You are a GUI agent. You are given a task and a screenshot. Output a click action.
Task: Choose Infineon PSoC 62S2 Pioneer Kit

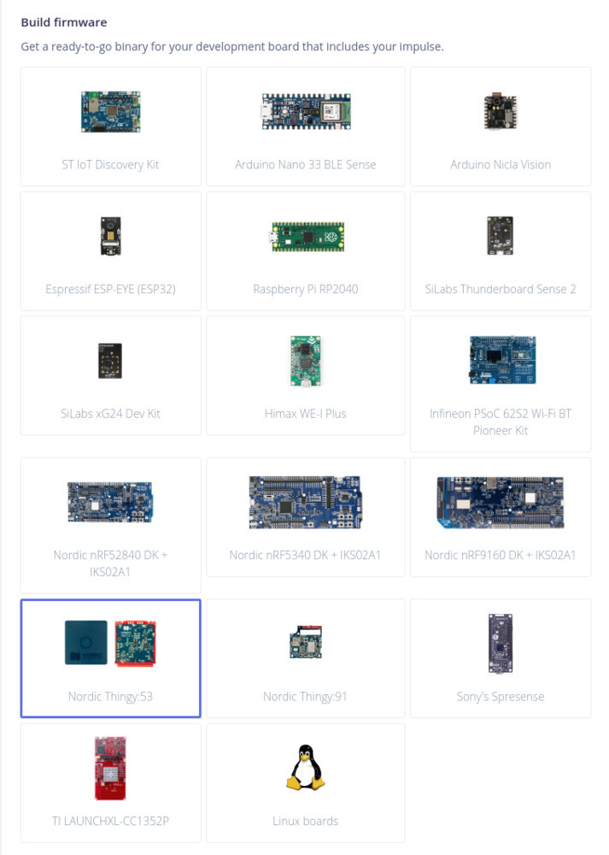[x=501, y=384]
